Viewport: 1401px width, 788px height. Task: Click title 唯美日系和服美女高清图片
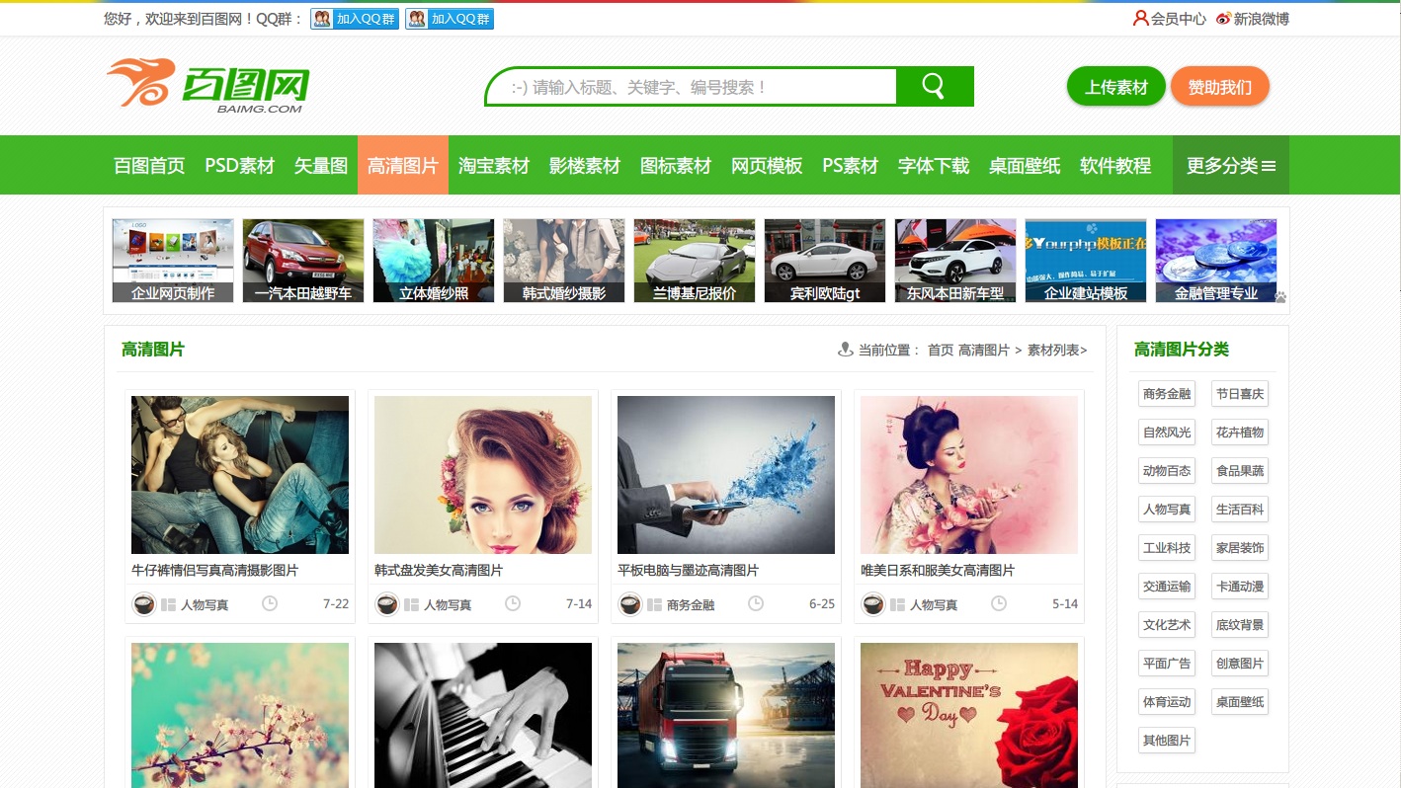[938, 570]
